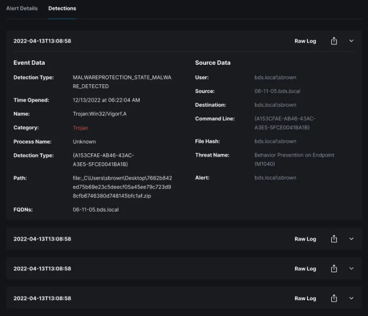368x316 pixels.
Task: Click the 06-11-05.bds.local Source value
Action: click(x=277, y=91)
